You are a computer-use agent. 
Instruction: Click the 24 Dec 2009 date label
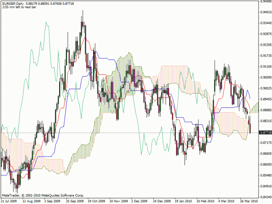tap(162, 201)
